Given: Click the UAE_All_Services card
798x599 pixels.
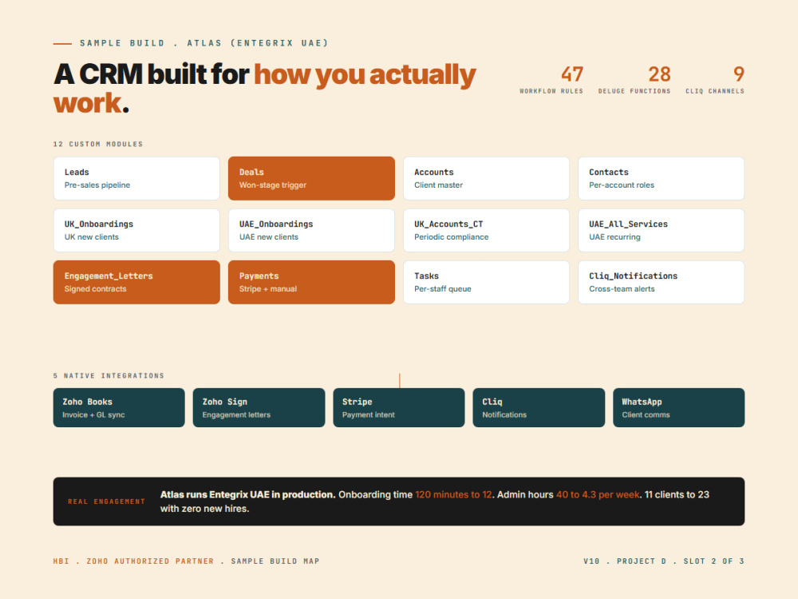Looking at the screenshot, I should coord(661,230).
